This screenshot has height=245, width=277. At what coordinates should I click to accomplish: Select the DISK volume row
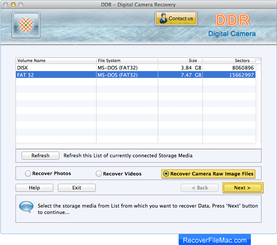tap(135, 68)
